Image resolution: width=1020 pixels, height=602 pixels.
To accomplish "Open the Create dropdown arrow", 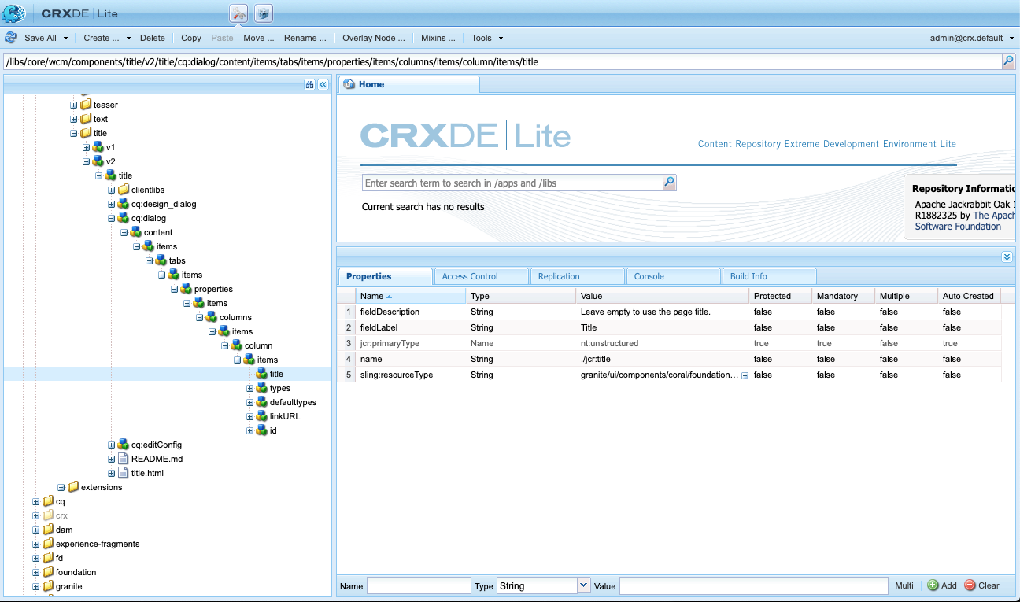I will 128,38.
